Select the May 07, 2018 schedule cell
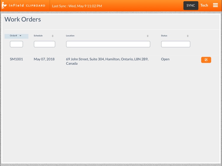222x166 pixels. (x=44, y=59)
